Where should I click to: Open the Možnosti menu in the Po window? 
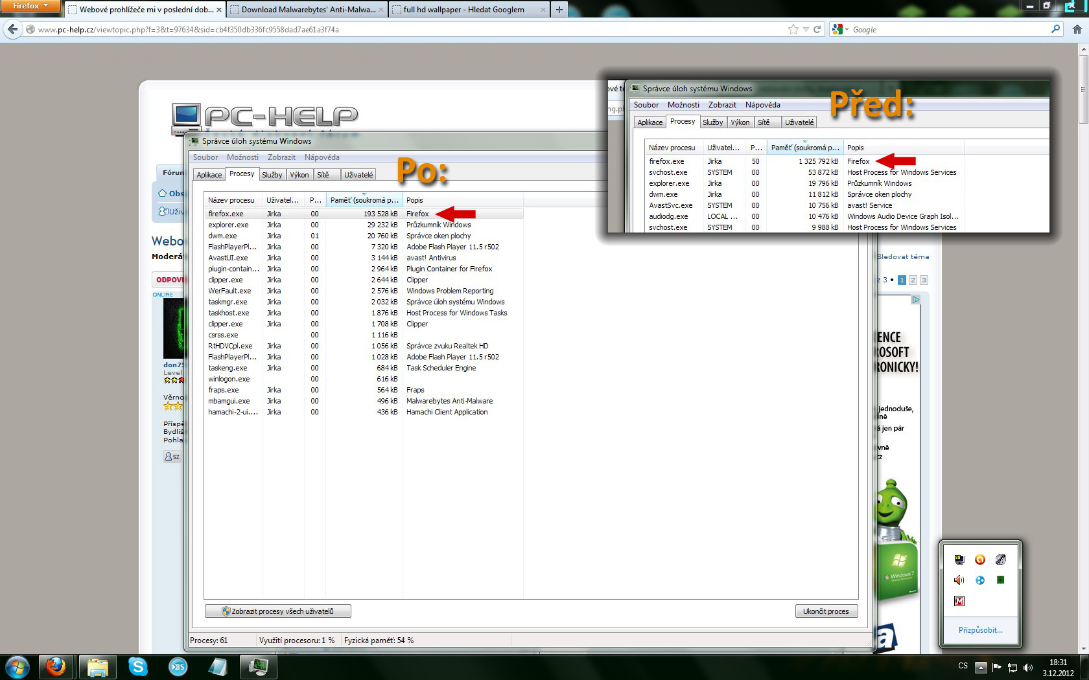pyautogui.click(x=242, y=157)
